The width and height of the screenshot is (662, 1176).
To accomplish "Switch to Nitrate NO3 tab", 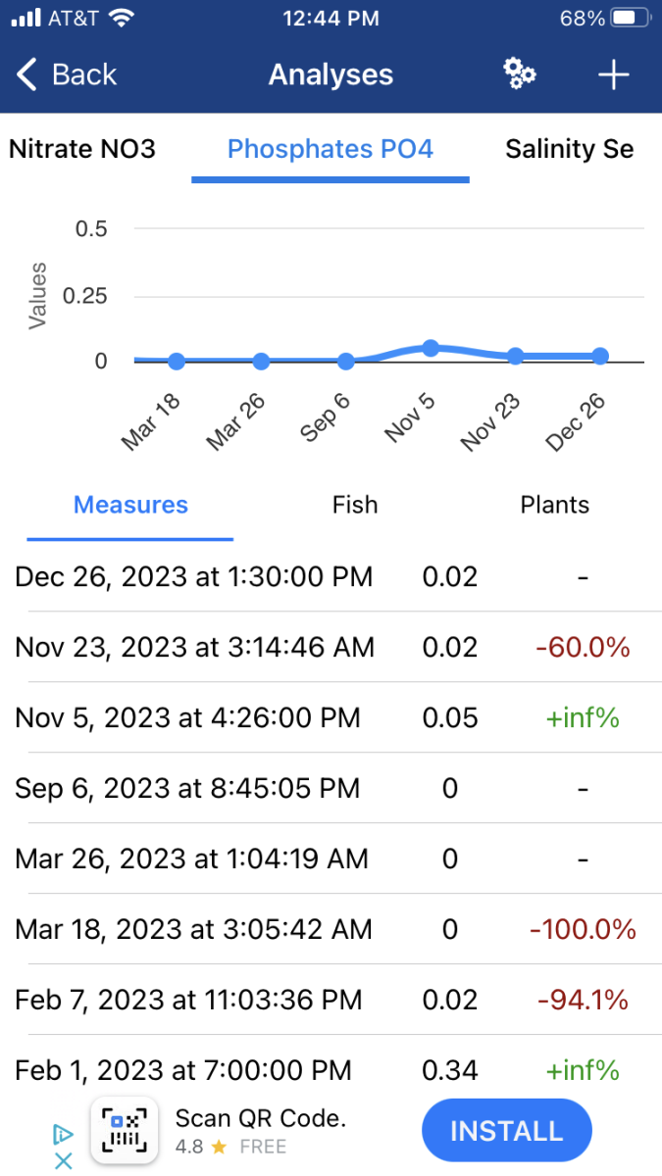I will click(82, 149).
